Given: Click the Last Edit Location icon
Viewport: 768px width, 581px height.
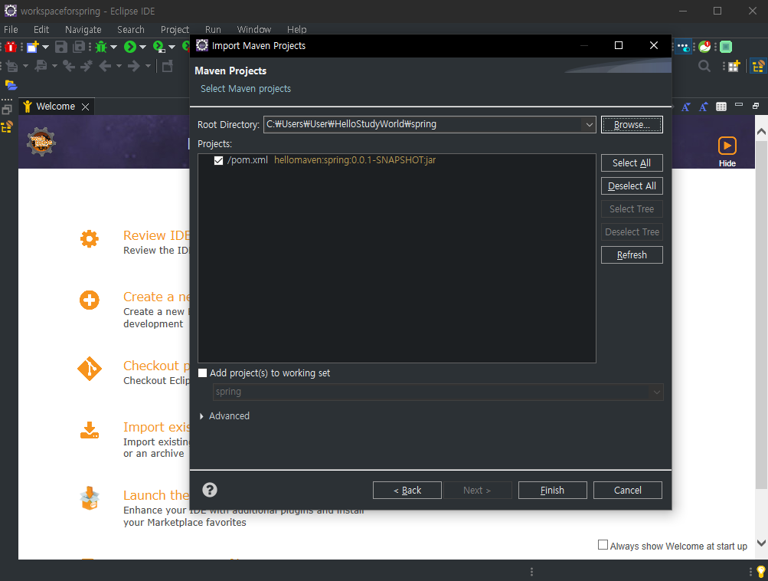Looking at the screenshot, I should (69, 66).
